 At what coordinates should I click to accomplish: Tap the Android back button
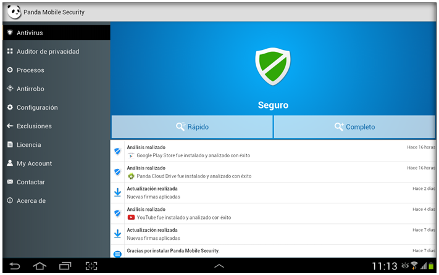(x=15, y=266)
